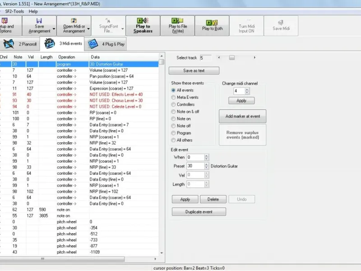Viewport: 361px width, 271px height.
Task: Select the '30: Distortion Guitar' program row
Action: [x=79, y=64]
